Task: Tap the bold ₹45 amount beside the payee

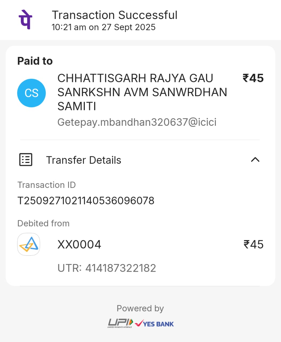Action: [x=253, y=78]
